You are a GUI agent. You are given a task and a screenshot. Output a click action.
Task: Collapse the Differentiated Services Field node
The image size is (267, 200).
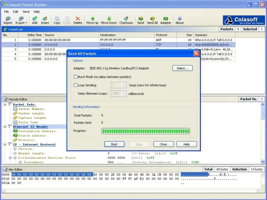tap(10, 158)
